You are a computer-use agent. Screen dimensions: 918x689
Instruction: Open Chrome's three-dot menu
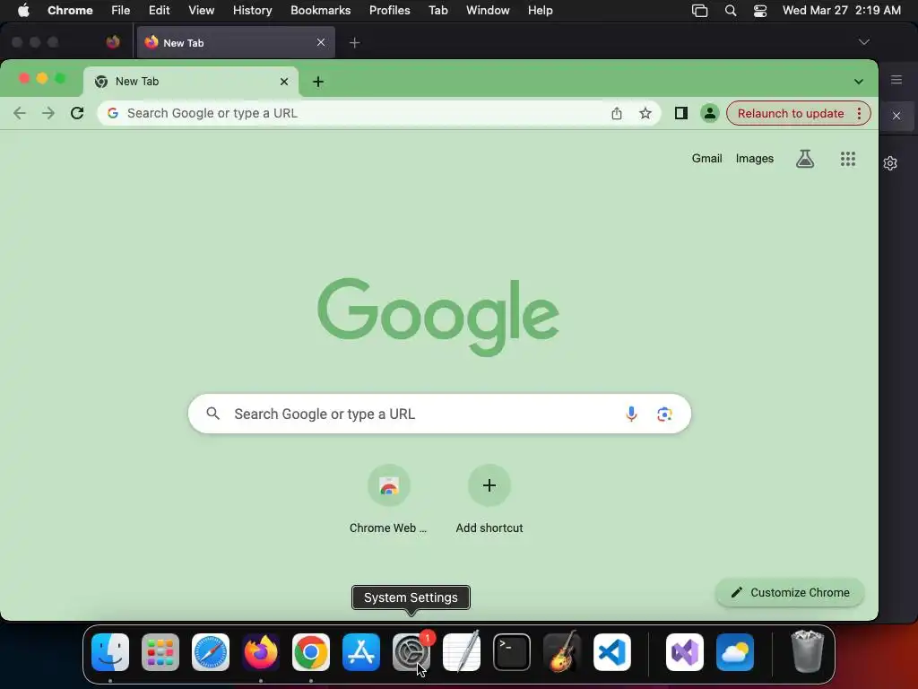point(859,113)
